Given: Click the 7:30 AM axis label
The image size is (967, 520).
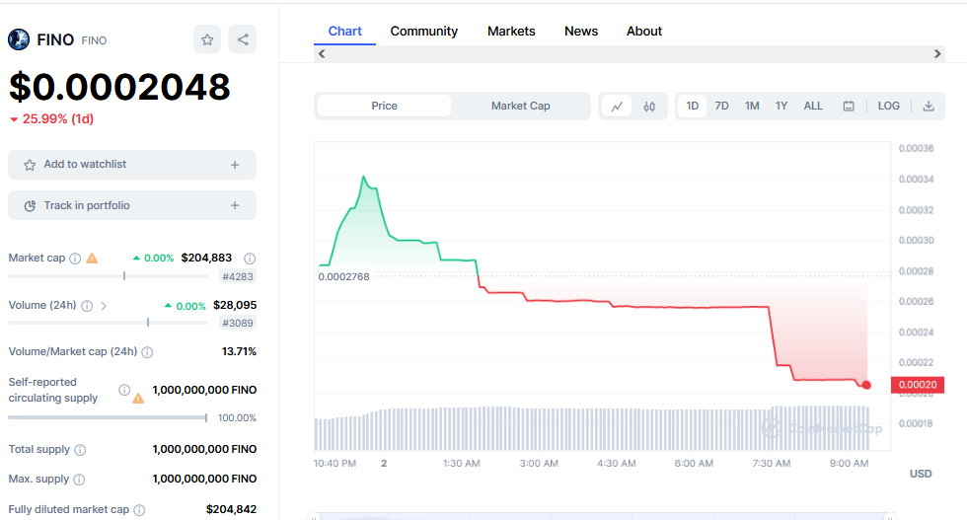Looking at the screenshot, I should pos(772,463).
